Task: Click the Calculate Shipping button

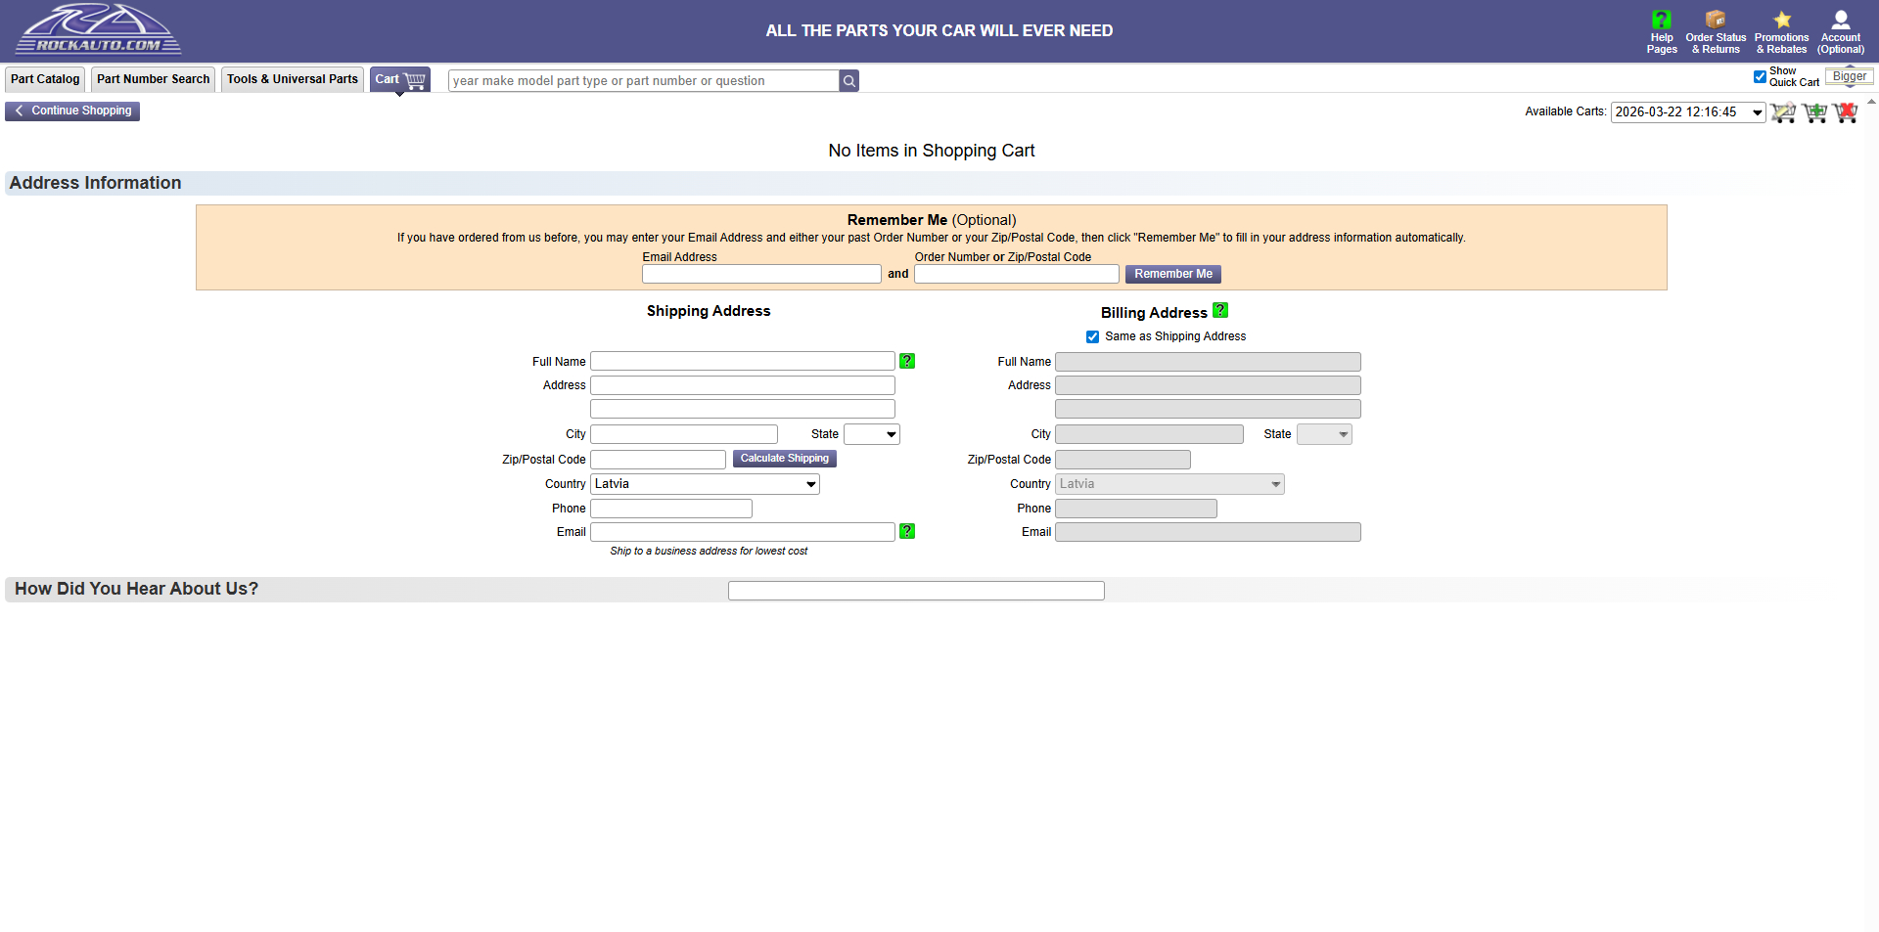Action: click(x=784, y=459)
